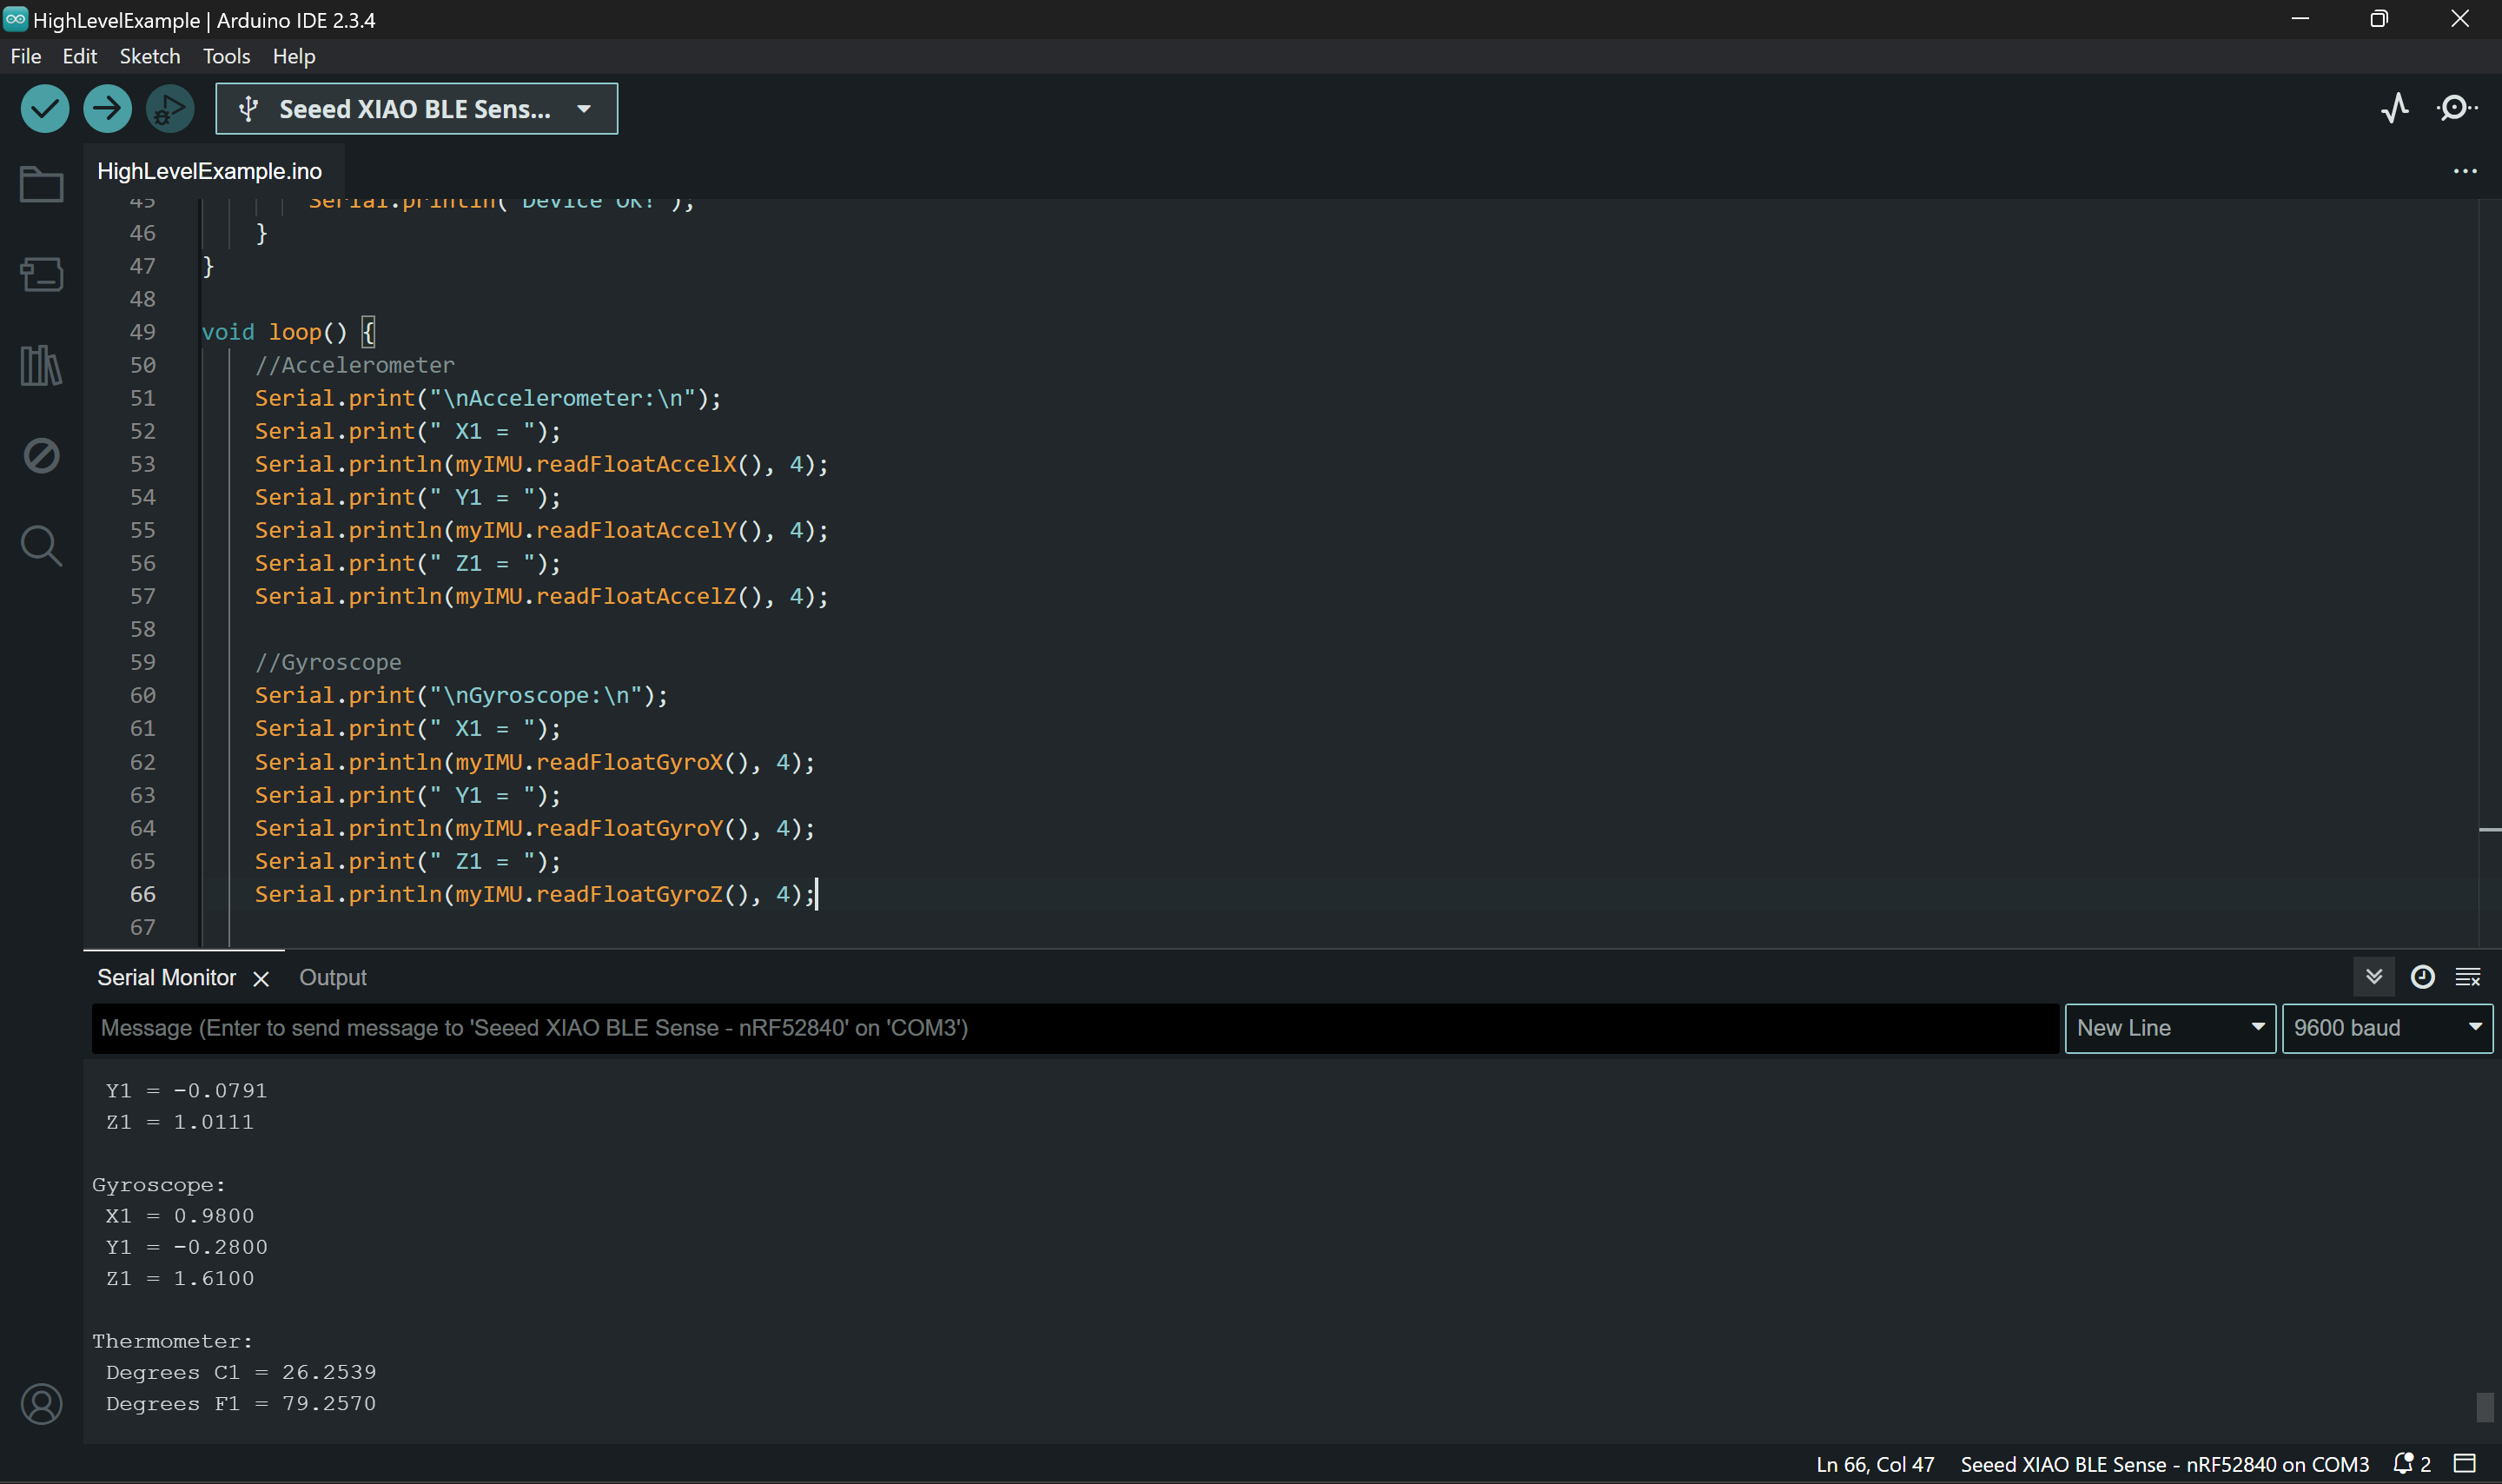Click the Upload arrow button
Image resolution: width=2502 pixels, height=1484 pixels.
pos(107,108)
